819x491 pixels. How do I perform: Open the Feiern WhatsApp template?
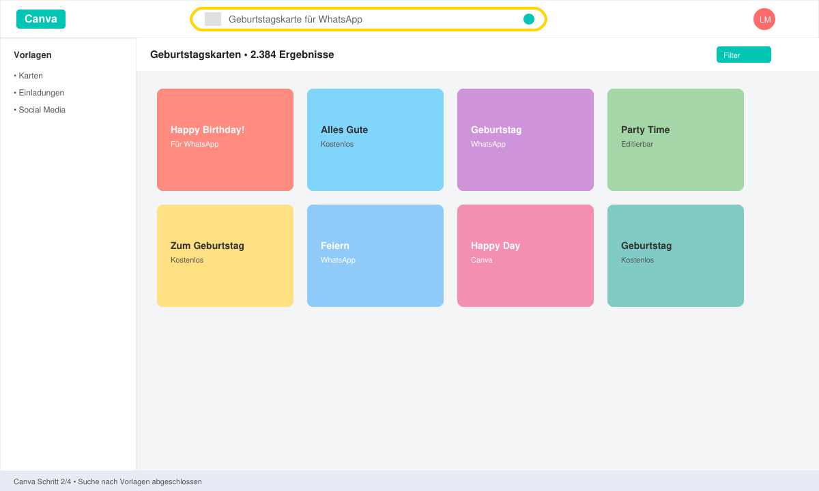375,256
